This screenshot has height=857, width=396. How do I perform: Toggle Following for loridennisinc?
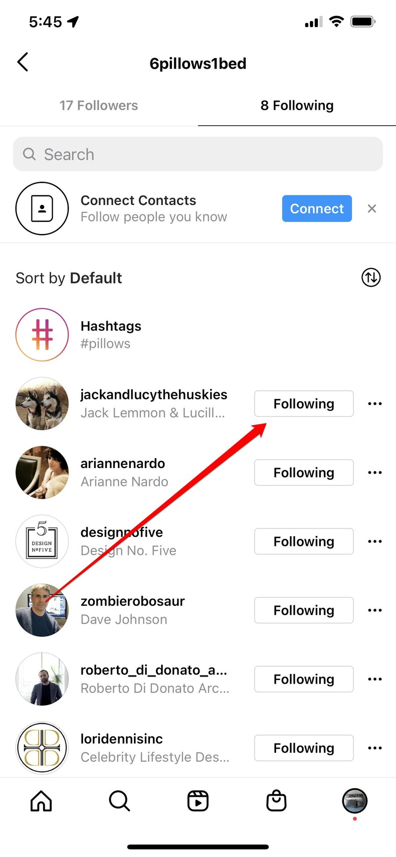pyautogui.click(x=304, y=748)
